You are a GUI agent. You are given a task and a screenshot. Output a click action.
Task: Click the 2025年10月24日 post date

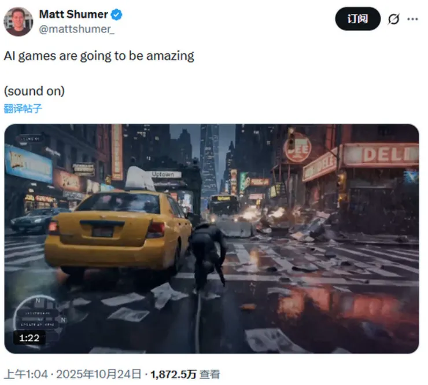[98, 374]
